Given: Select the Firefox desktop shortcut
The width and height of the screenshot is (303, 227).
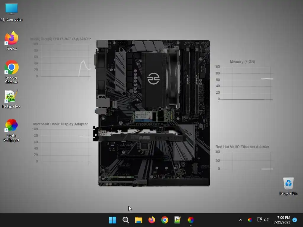Looking at the screenshot, I should tap(12, 41).
